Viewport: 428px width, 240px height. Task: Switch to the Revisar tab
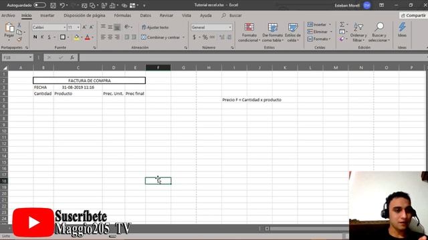click(167, 15)
